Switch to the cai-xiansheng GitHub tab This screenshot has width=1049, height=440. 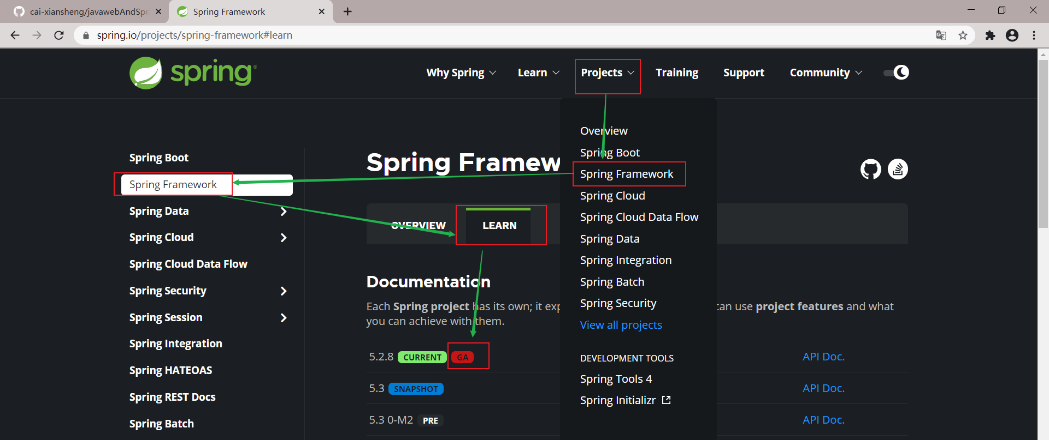tap(87, 11)
